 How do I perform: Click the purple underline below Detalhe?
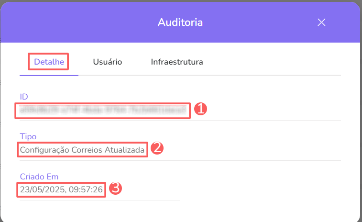point(49,75)
